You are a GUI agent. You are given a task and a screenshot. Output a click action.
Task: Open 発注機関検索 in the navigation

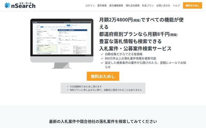tap(116, 5)
